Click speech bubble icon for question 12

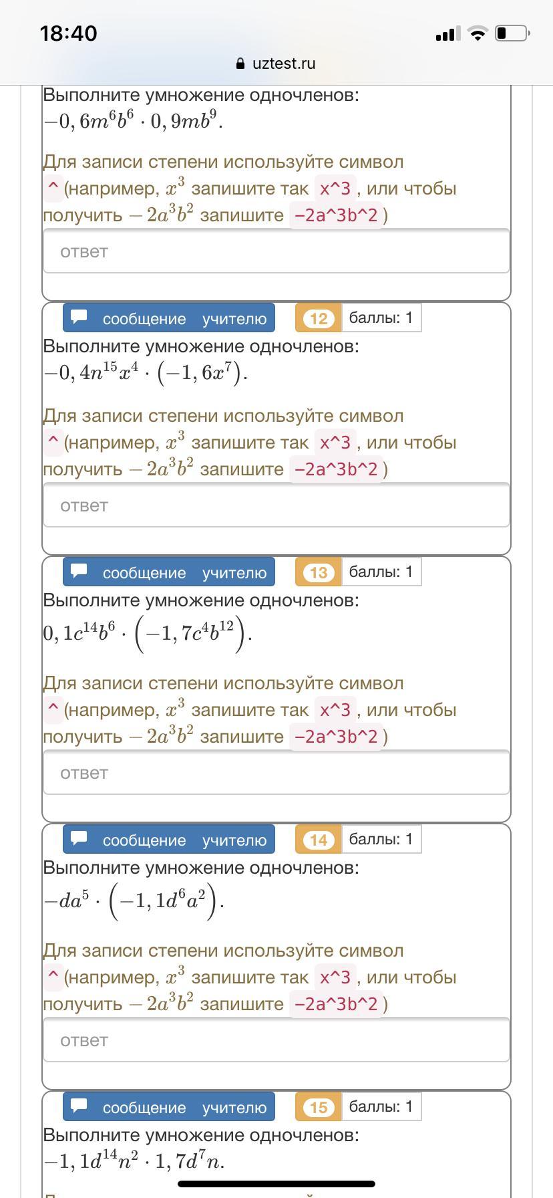click(x=79, y=316)
